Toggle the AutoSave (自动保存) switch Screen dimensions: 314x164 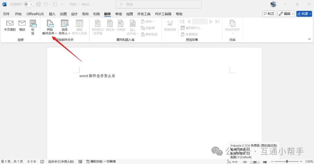click(x=28, y=4)
